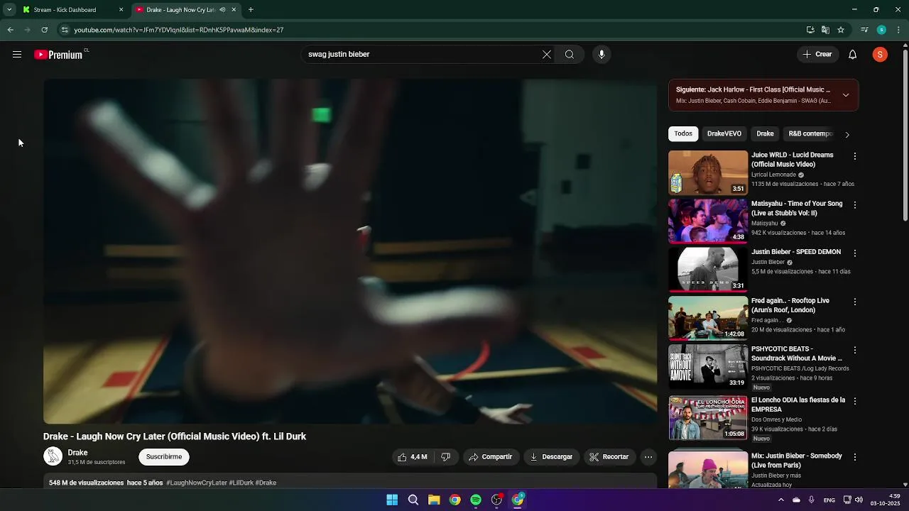Select the Todos filter chip

(683, 133)
